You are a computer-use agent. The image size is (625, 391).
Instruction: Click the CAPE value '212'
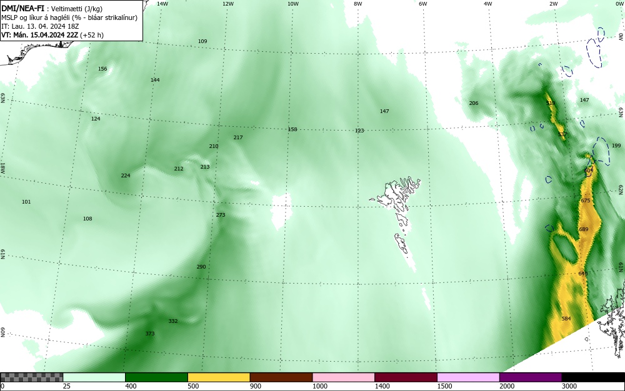(179, 169)
